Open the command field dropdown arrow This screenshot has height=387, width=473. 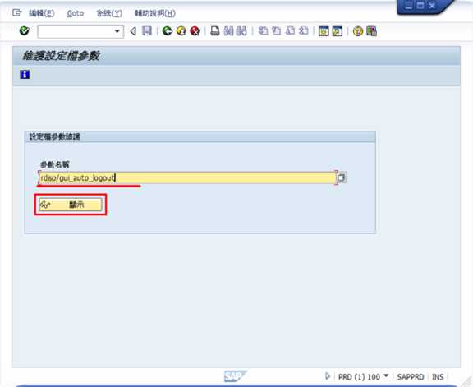pyautogui.click(x=117, y=31)
